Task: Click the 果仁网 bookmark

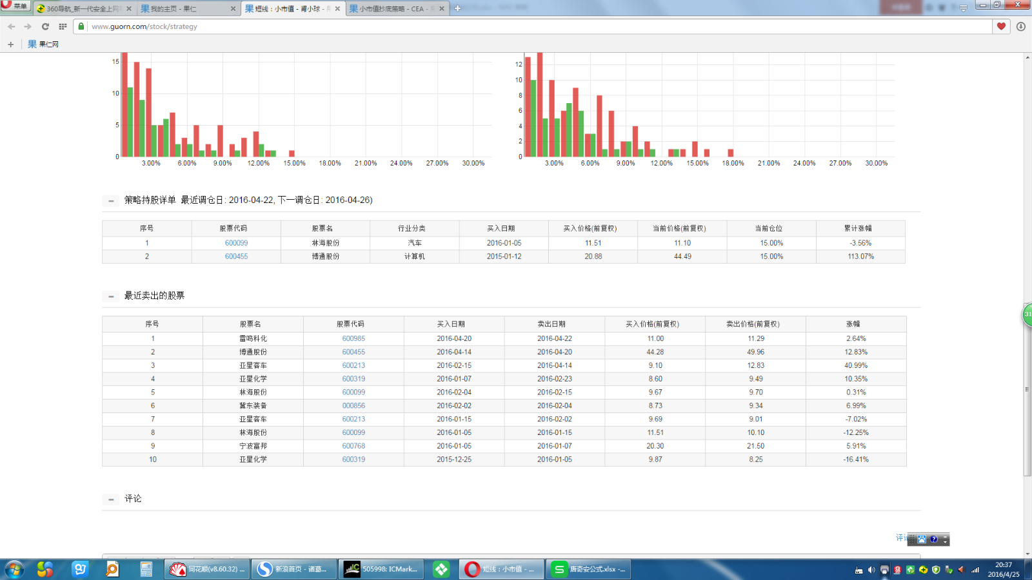Action: 43,44
